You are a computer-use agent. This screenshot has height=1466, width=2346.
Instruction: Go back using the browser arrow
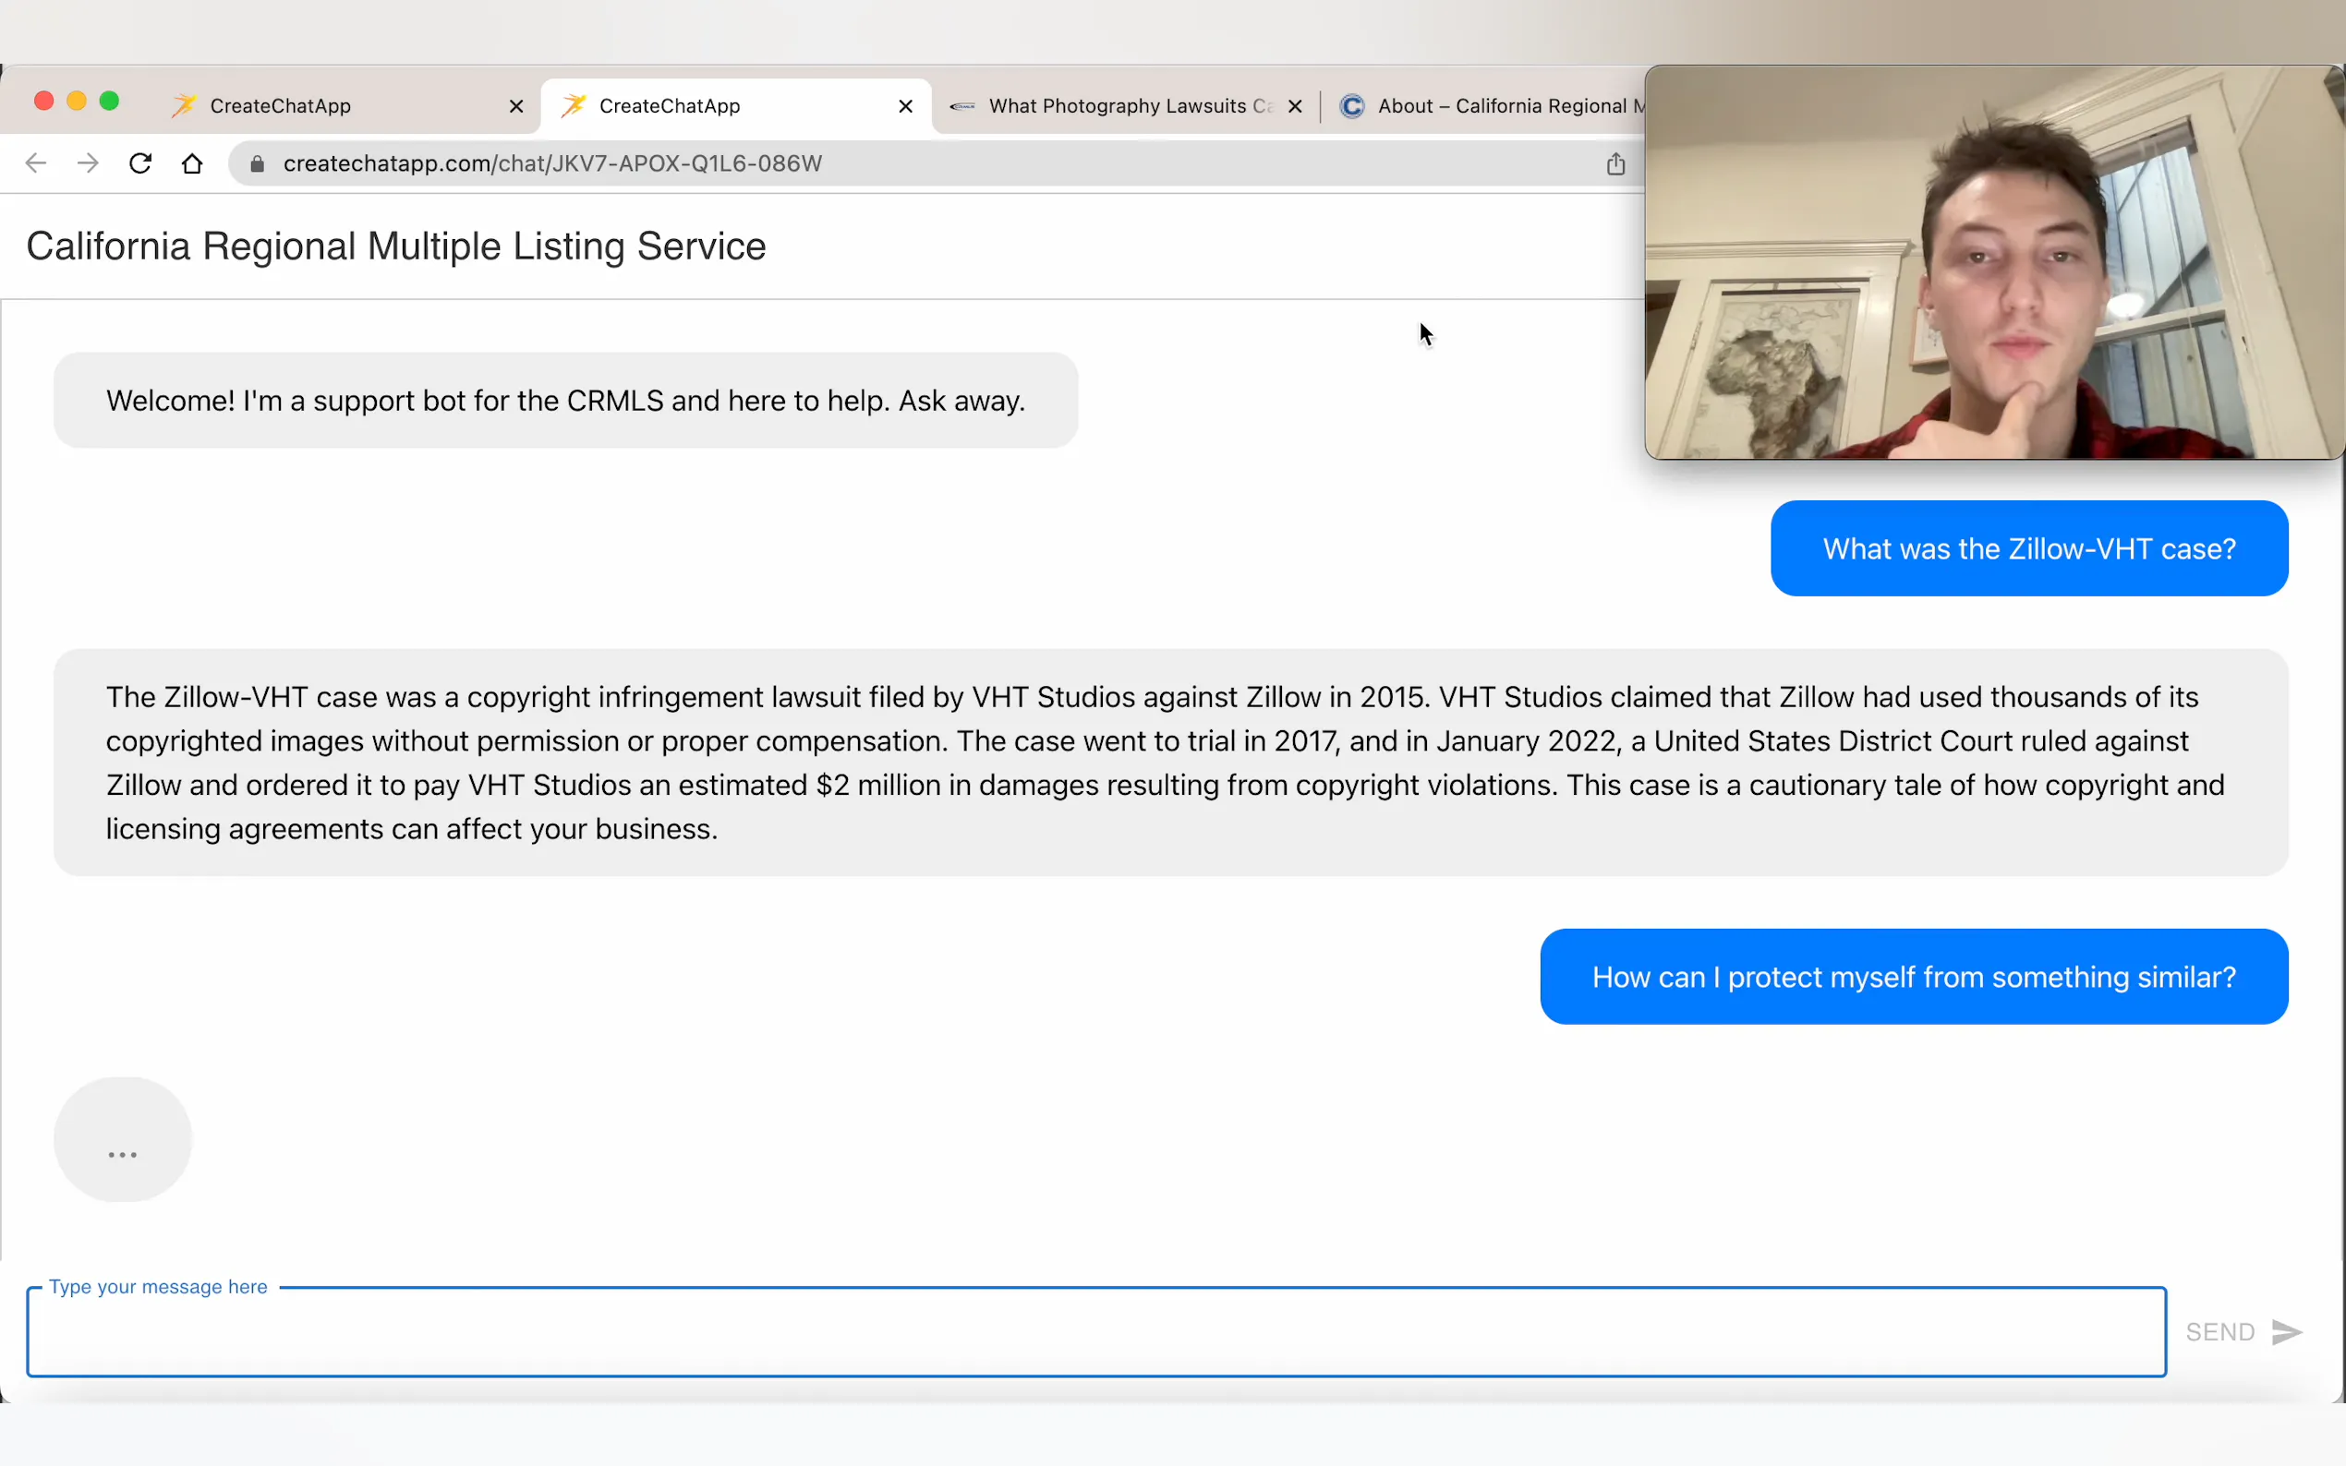click(36, 162)
